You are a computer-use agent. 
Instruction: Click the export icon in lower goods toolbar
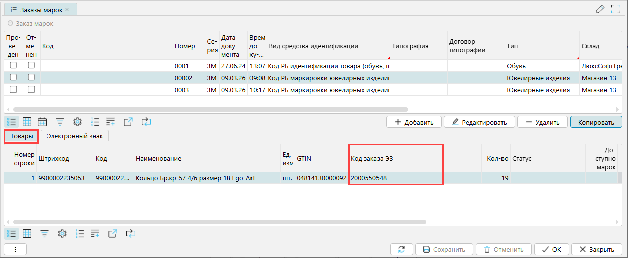tap(113, 233)
